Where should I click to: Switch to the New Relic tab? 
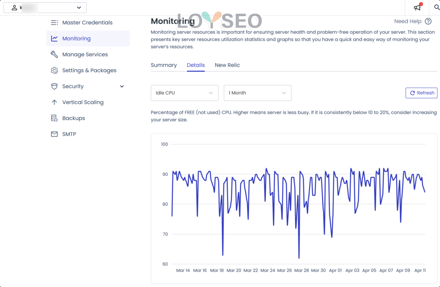(x=227, y=65)
